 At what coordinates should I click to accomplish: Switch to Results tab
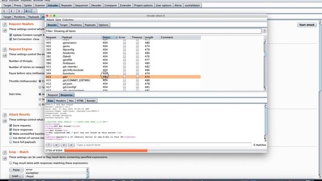pos(52,25)
